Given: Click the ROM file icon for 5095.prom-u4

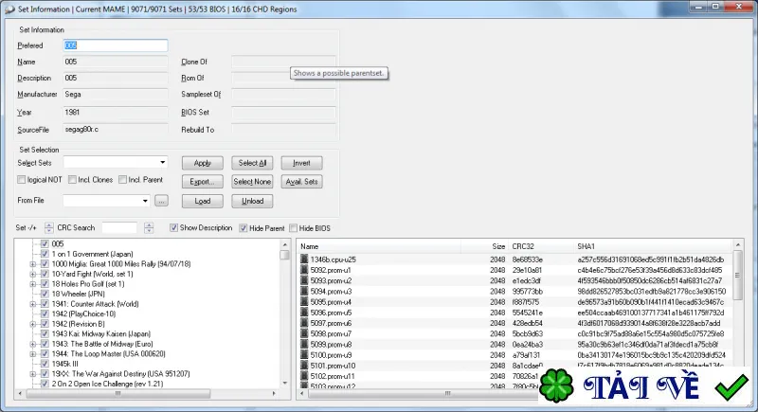Looking at the screenshot, I should (x=304, y=301).
